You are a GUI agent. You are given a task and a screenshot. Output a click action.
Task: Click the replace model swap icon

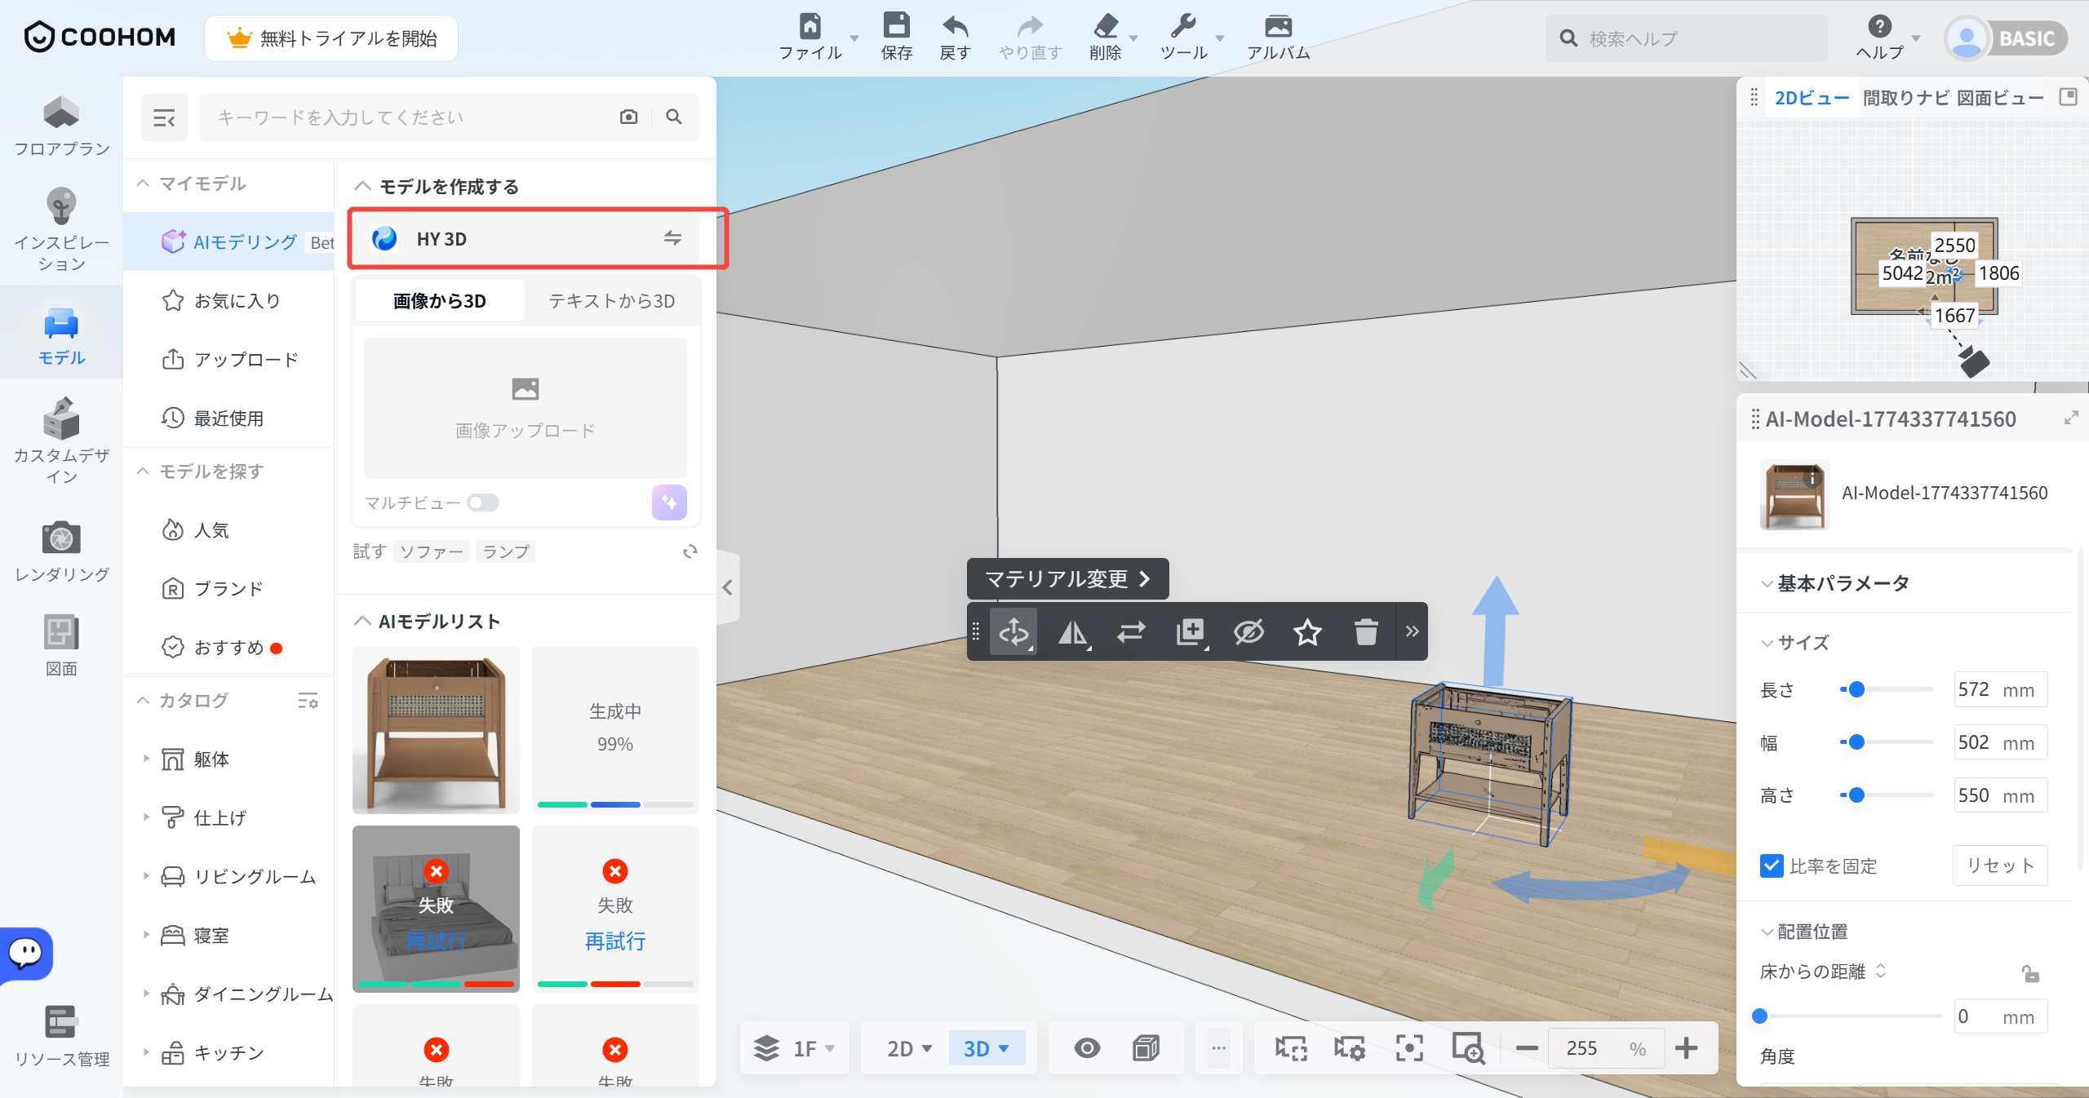[x=1131, y=631]
